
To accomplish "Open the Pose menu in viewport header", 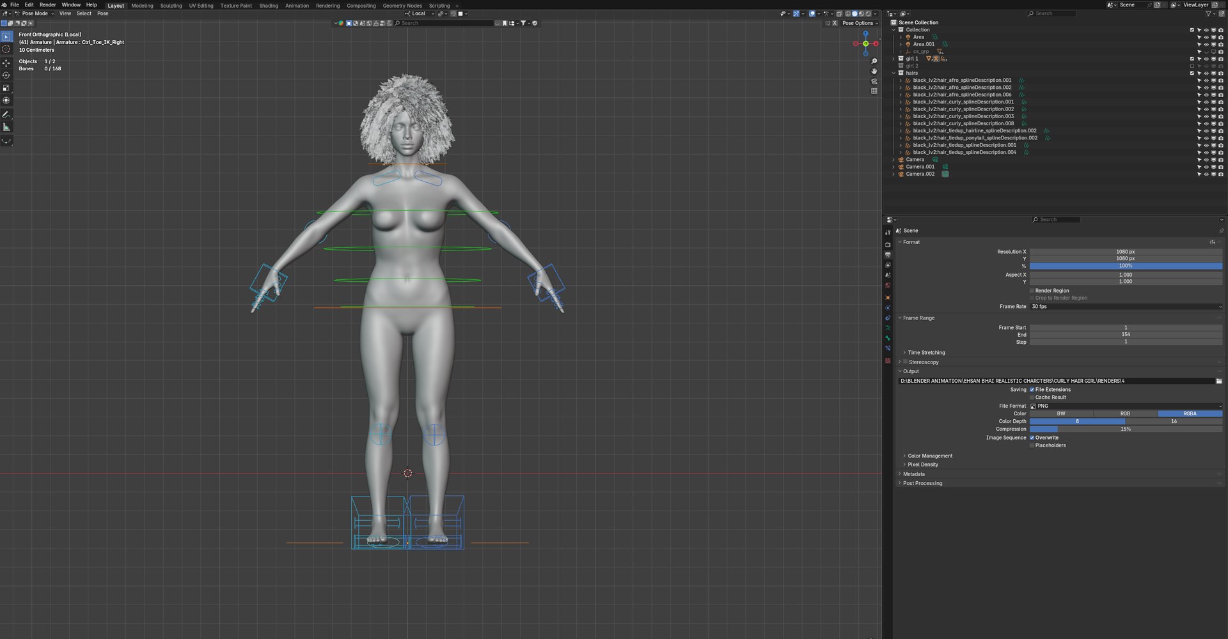I will pyautogui.click(x=102, y=13).
